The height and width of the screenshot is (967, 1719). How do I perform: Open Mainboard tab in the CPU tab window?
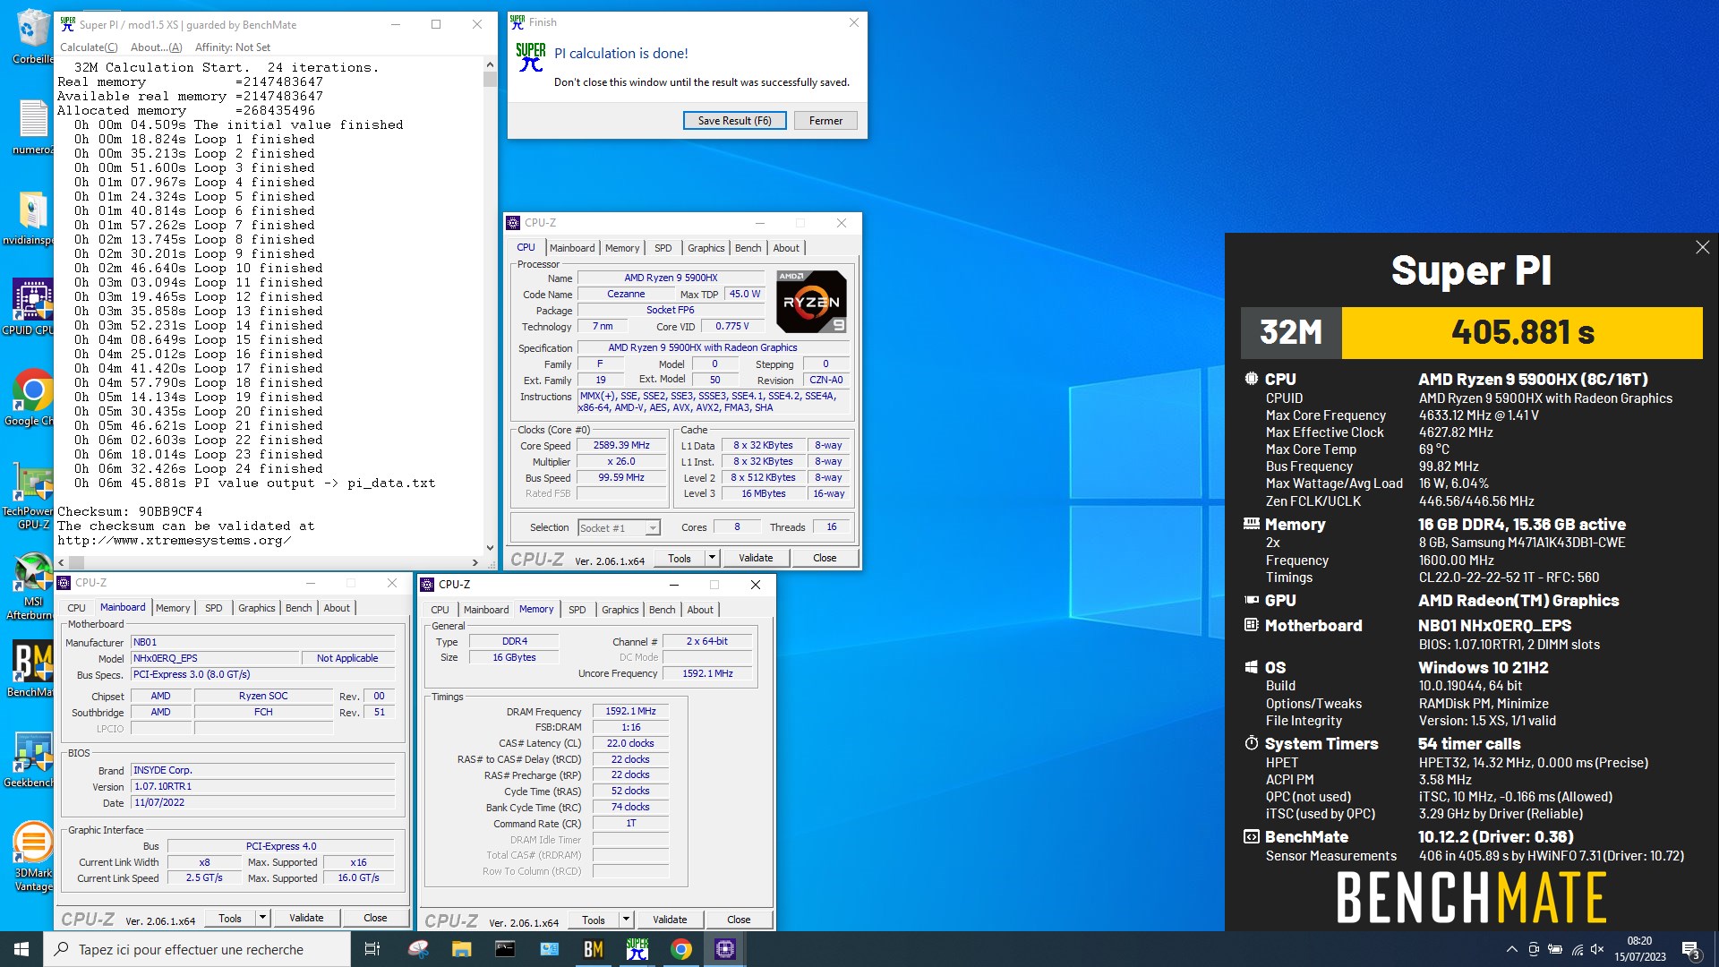[572, 248]
